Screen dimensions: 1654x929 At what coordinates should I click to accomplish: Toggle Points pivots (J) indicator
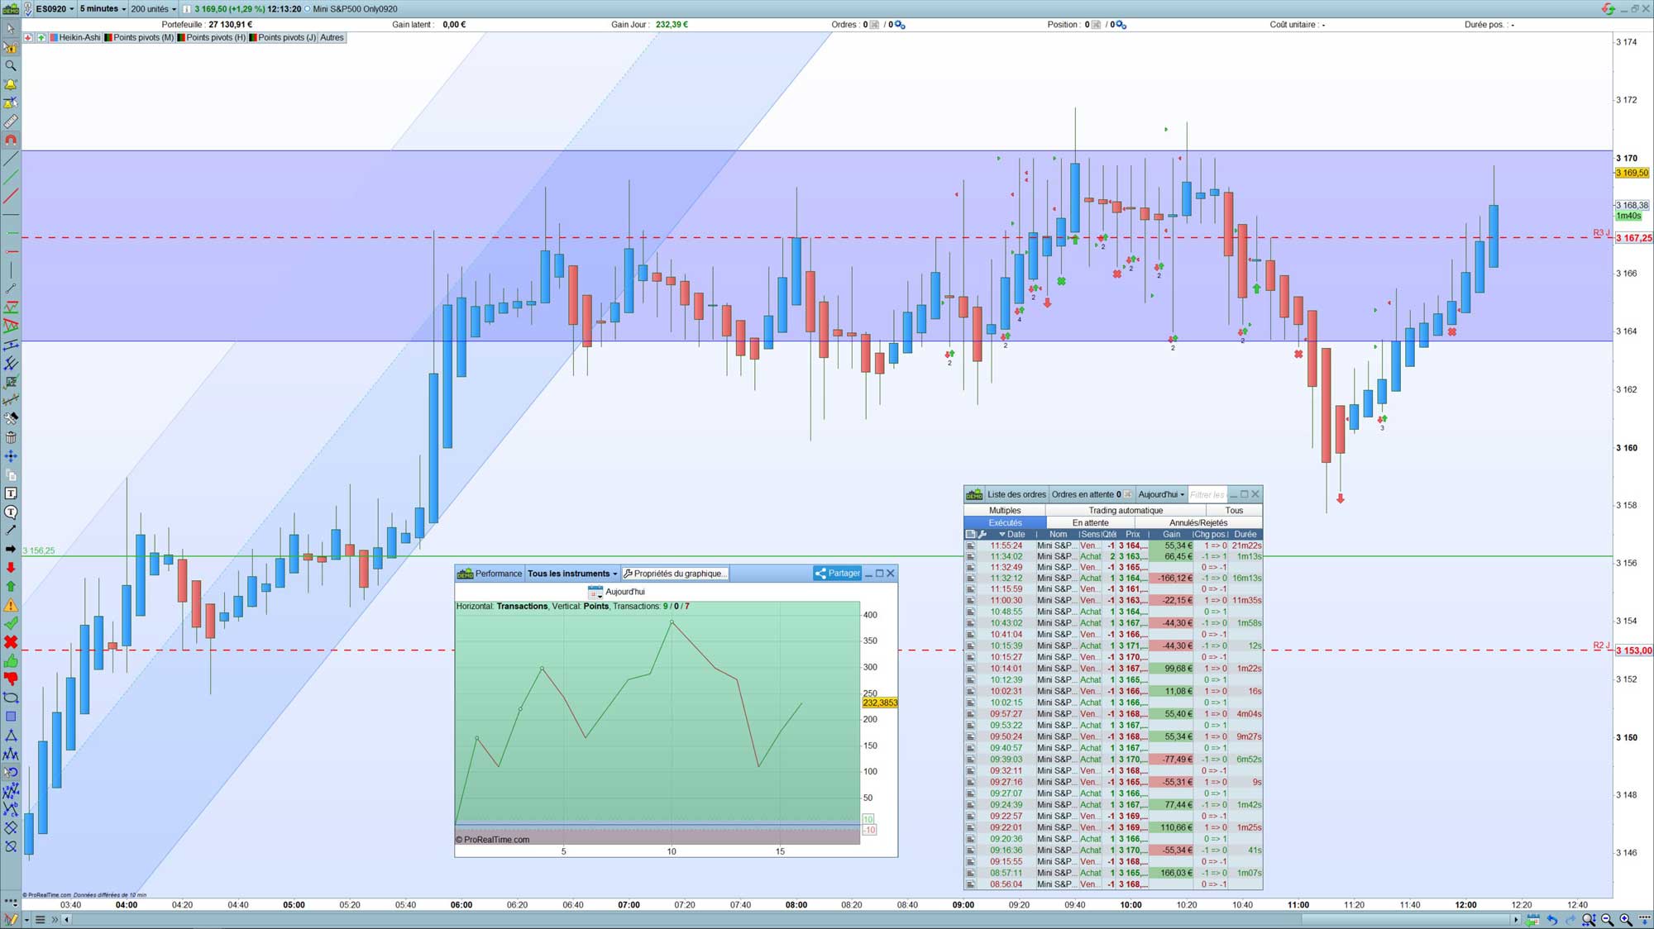tap(286, 37)
